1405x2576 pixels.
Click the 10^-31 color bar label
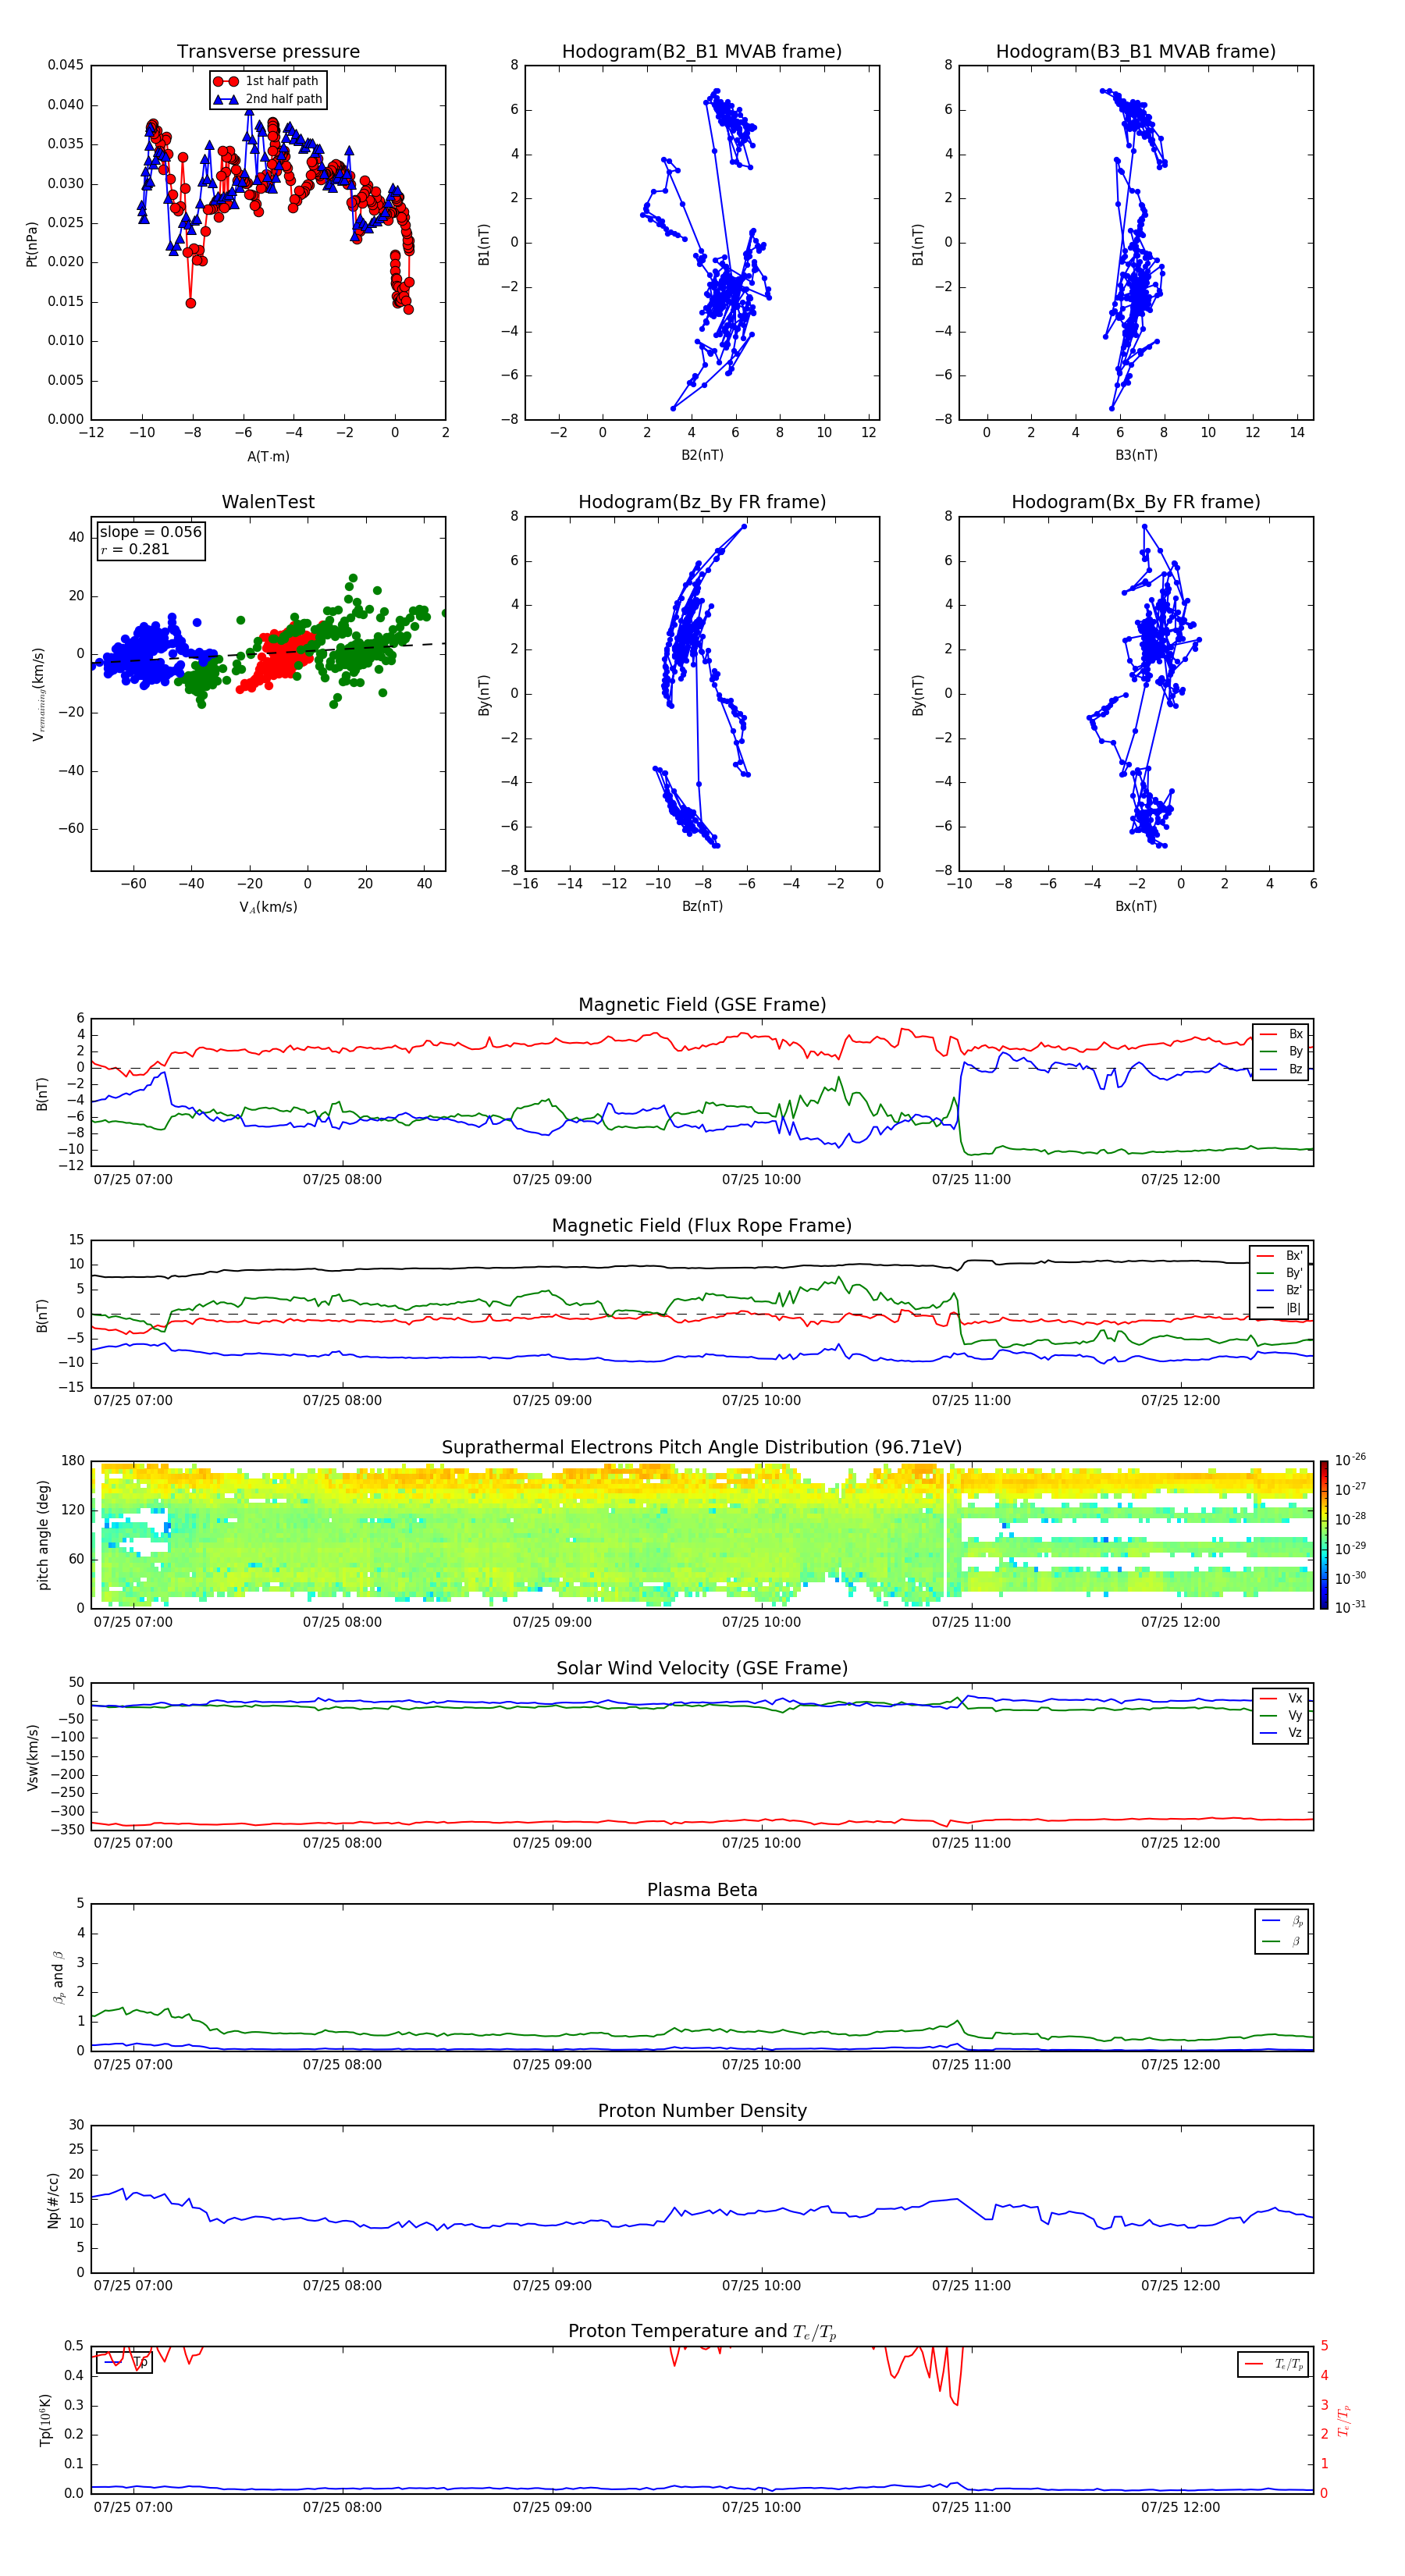point(1351,1608)
